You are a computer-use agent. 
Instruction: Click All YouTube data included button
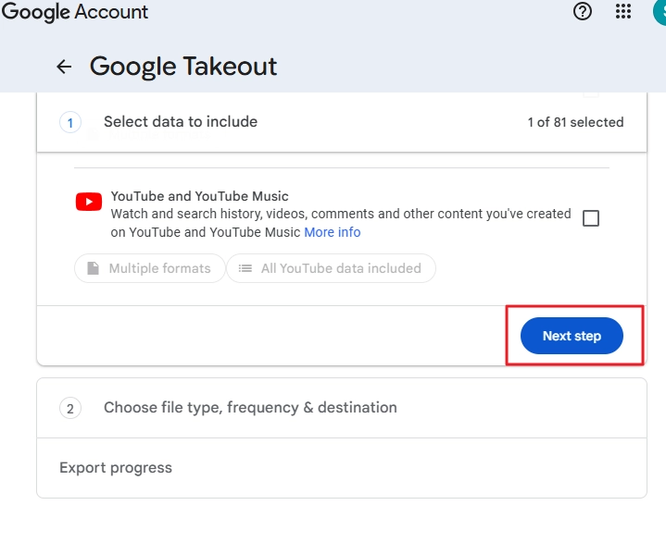point(332,268)
